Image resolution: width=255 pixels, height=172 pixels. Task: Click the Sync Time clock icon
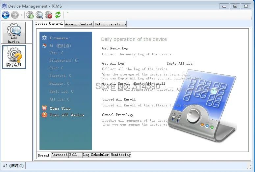point(44,108)
